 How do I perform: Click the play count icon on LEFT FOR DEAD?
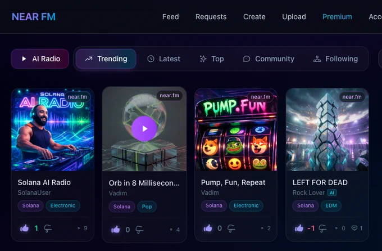[336, 228]
